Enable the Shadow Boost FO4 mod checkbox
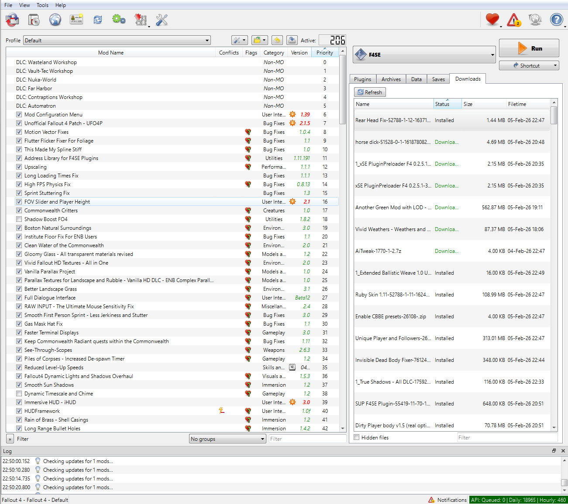The width and height of the screenshot is (568, 504). (19, 219)
